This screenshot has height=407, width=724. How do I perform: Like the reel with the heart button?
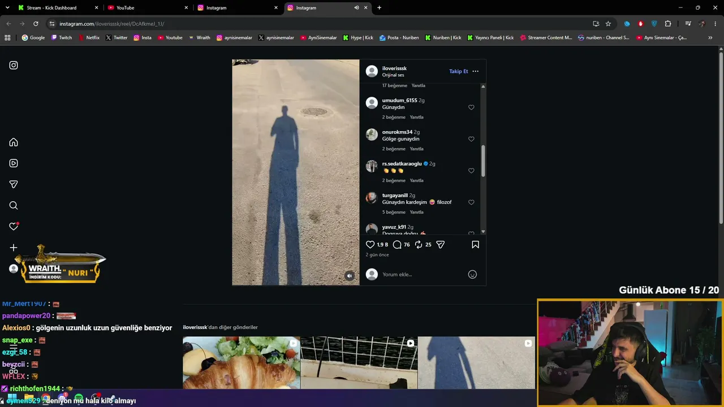tap(370, 245)
